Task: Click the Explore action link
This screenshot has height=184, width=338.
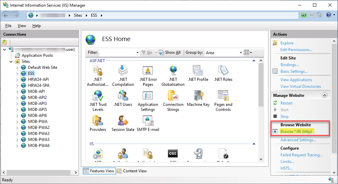Action: click(x=287, y=43)
